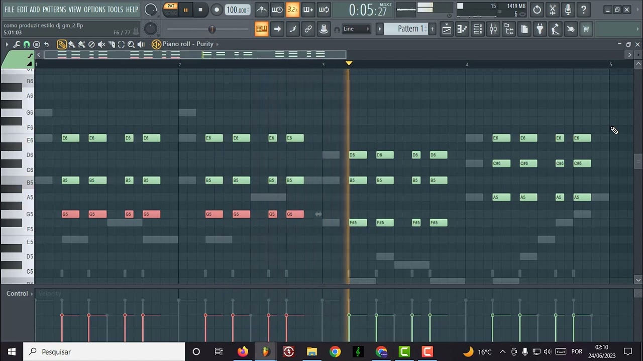Open the project picker copy icon
643x361 pixels.
tap(524, 30)
